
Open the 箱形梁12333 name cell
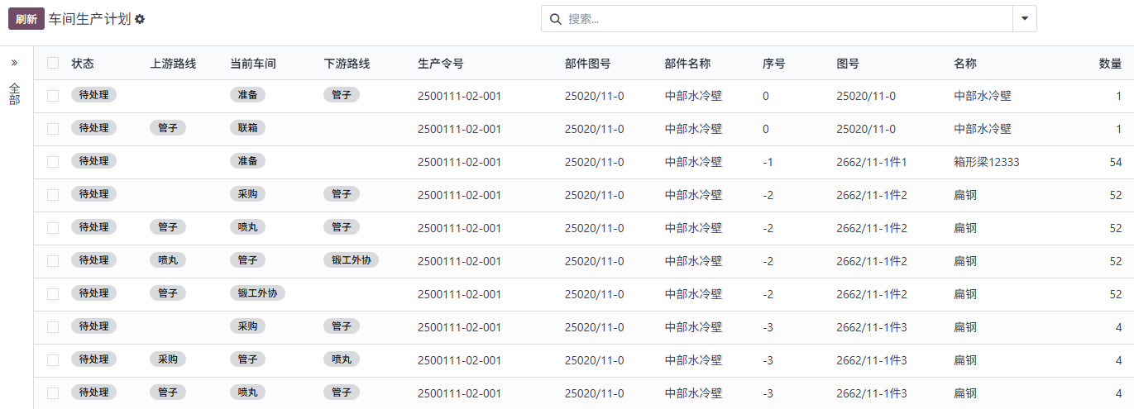point(986,162)
